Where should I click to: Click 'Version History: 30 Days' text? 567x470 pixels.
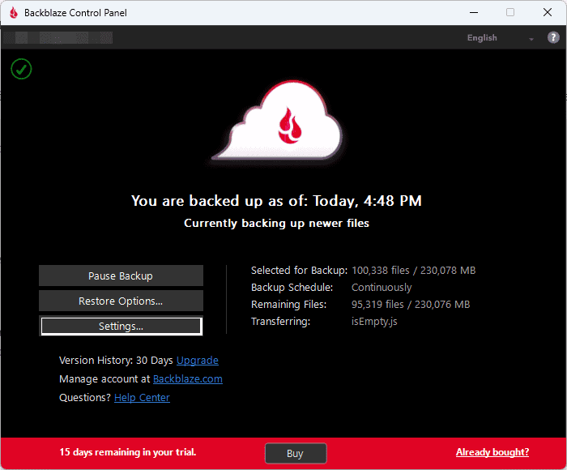click(116, 361)
